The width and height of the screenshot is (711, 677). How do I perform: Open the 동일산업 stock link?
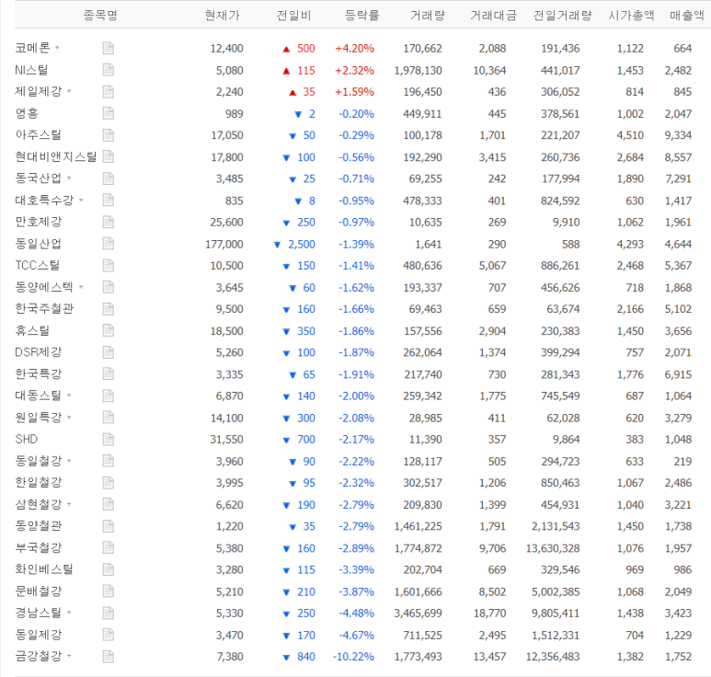click(x=38, y=244)
